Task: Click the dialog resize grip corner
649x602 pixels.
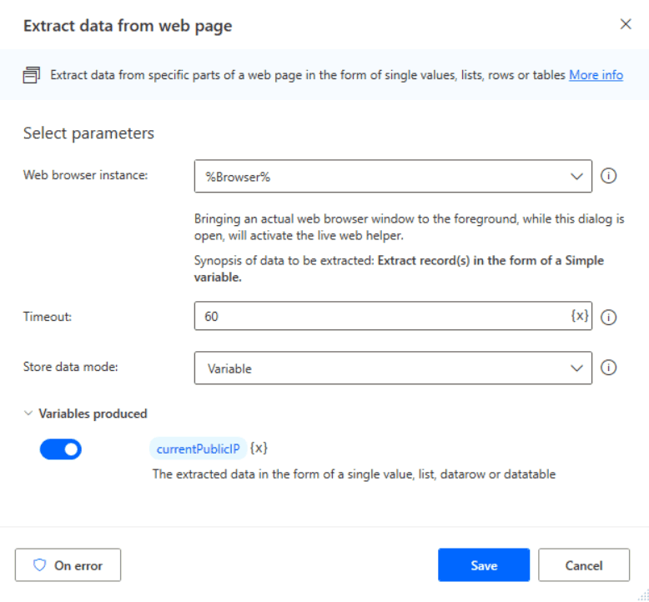Action: 643,596
